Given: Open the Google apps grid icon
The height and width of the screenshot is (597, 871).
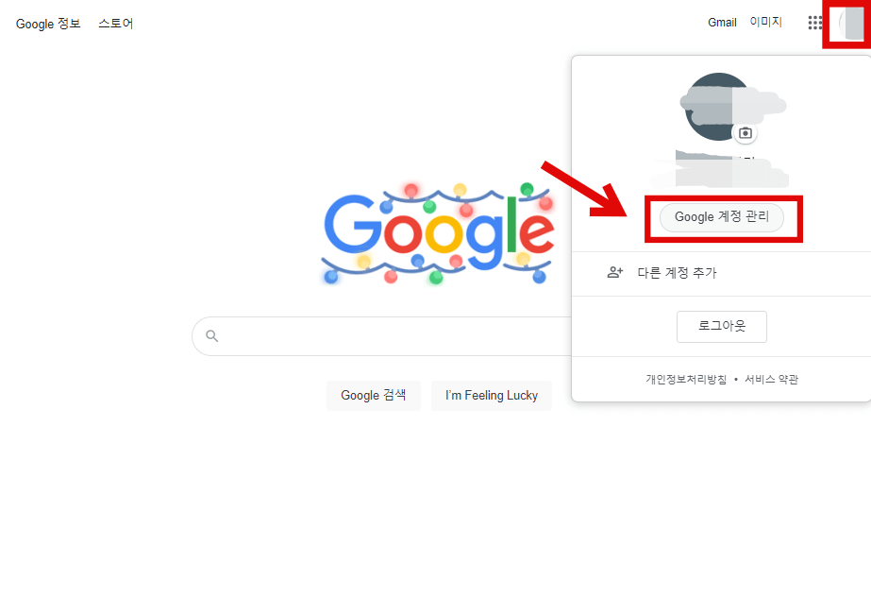Looking at the screenshot, I should click(814, 23).
